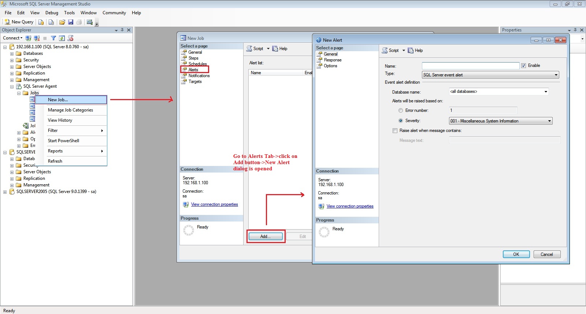Open a Database Engine Query from toolbar
The width and height of the screenshot is (586, 314).
[41, 22]
